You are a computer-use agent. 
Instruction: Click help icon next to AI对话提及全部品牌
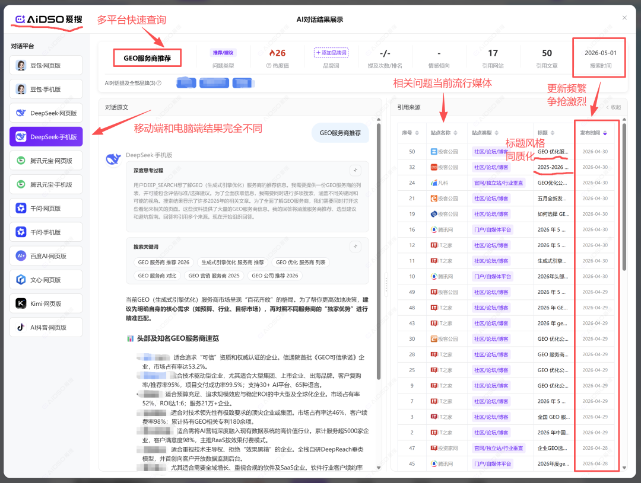click(159, 84)
